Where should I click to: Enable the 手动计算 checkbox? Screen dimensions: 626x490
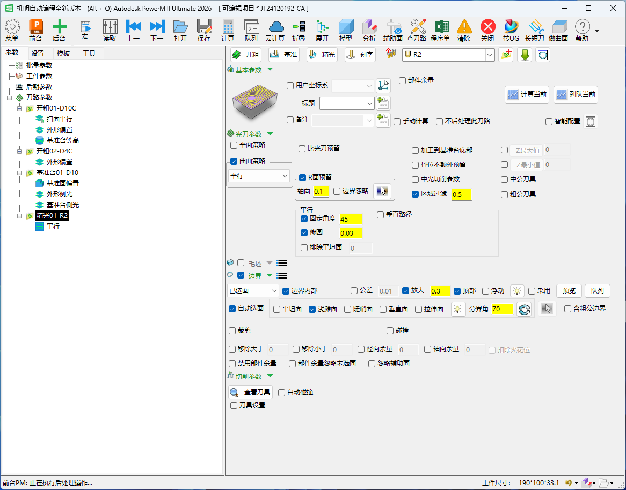pyautogui.click(x=397, y=121)
